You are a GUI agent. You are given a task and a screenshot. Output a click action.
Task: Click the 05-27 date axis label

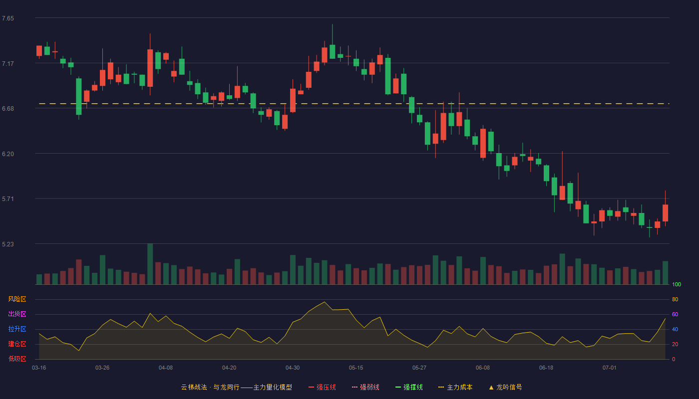(419, 368)
